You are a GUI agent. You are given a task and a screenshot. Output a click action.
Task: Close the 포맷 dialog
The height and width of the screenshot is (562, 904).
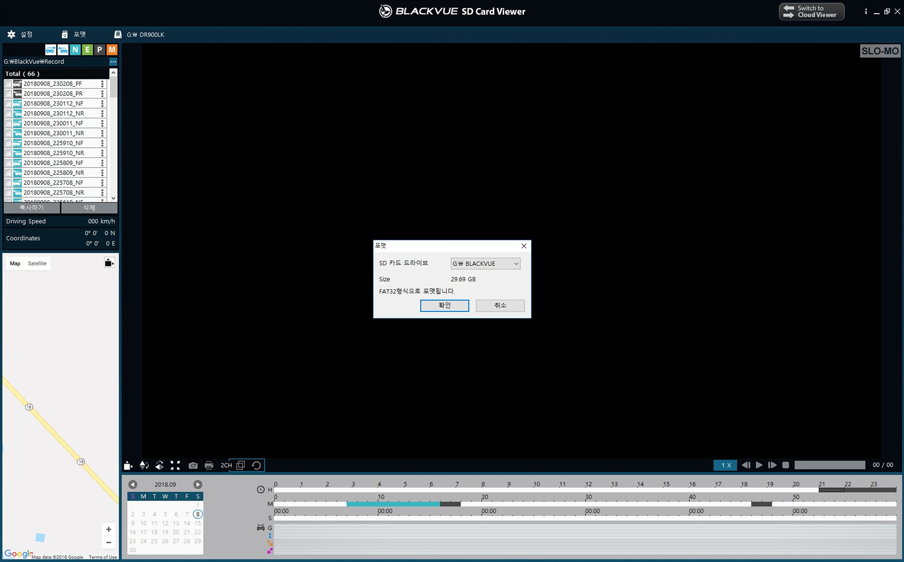tap(524, 246)
